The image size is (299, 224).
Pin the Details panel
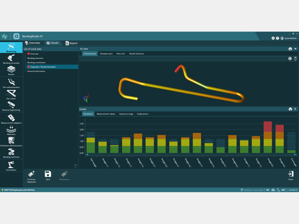coord(295,109)
